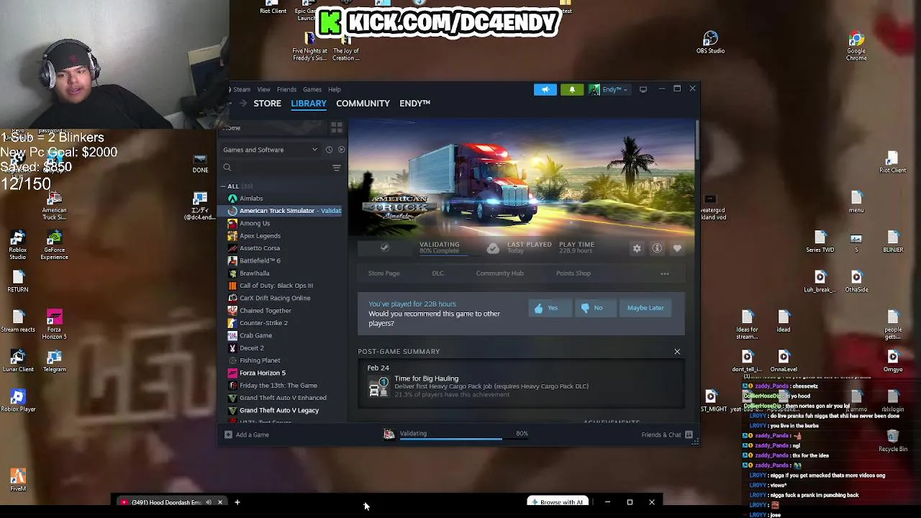
Task: Mute the Hood Doordash browser tab
Action: pyautogui.click(x=209, y=502)
